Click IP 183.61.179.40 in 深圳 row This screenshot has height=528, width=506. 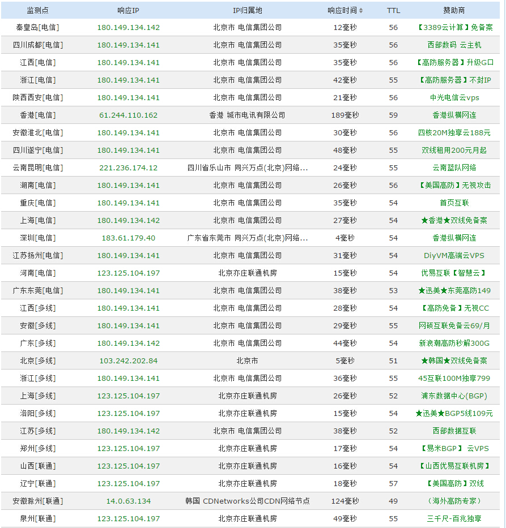click(x=129, y=238)
